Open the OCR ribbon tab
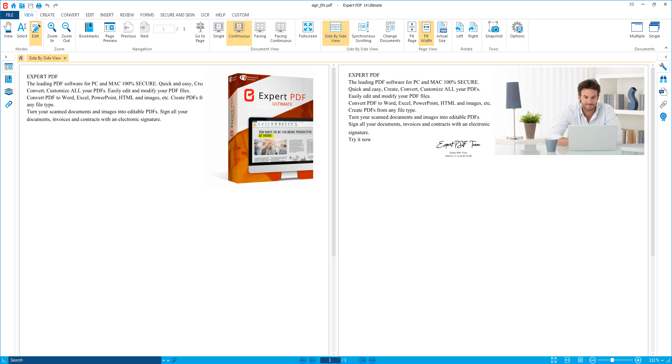 click(205, 15)
